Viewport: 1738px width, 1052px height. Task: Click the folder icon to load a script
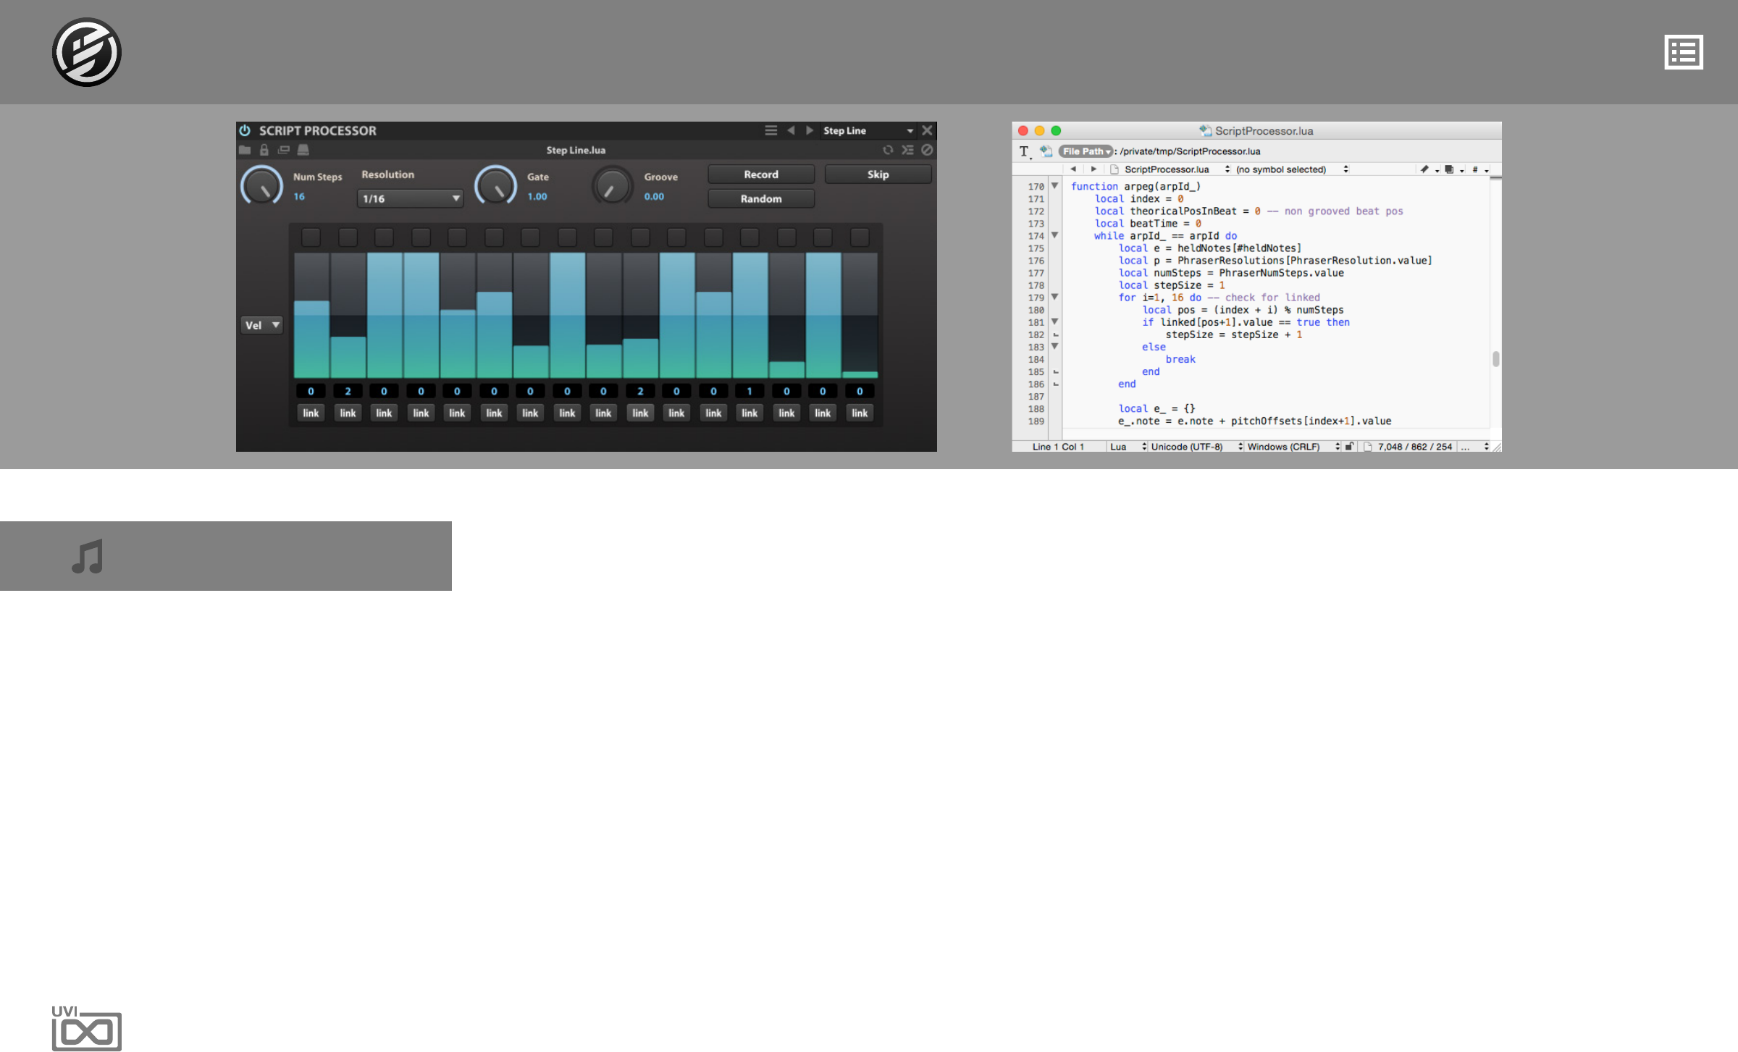pos(245,150)
